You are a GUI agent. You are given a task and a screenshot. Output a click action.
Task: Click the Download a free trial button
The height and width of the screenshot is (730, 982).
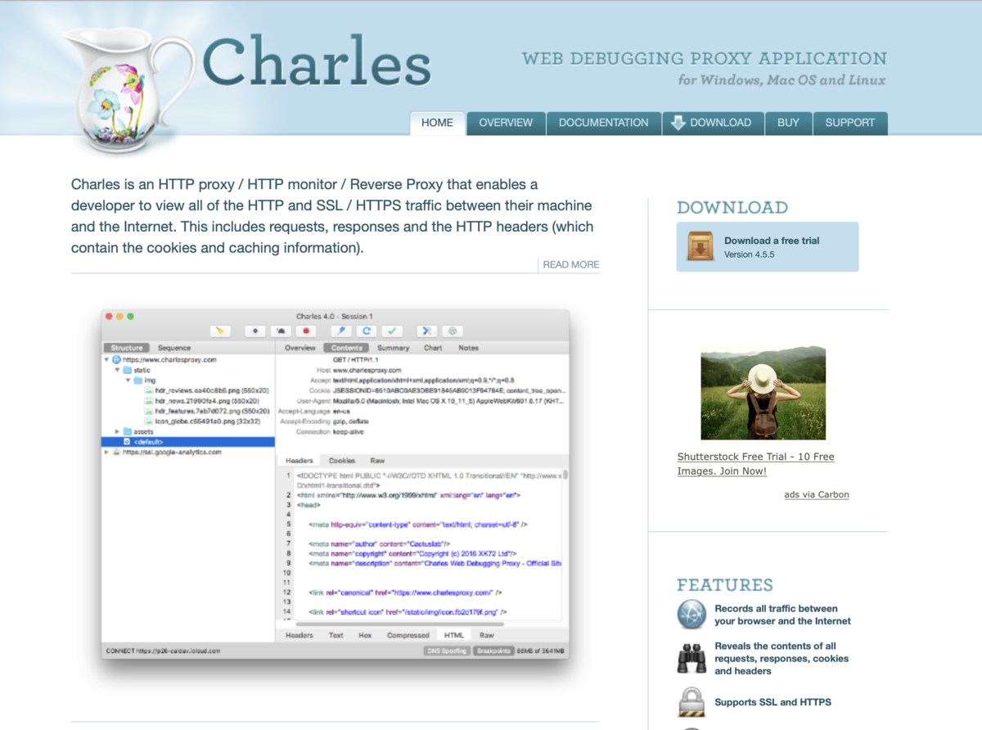coord(768,247)
